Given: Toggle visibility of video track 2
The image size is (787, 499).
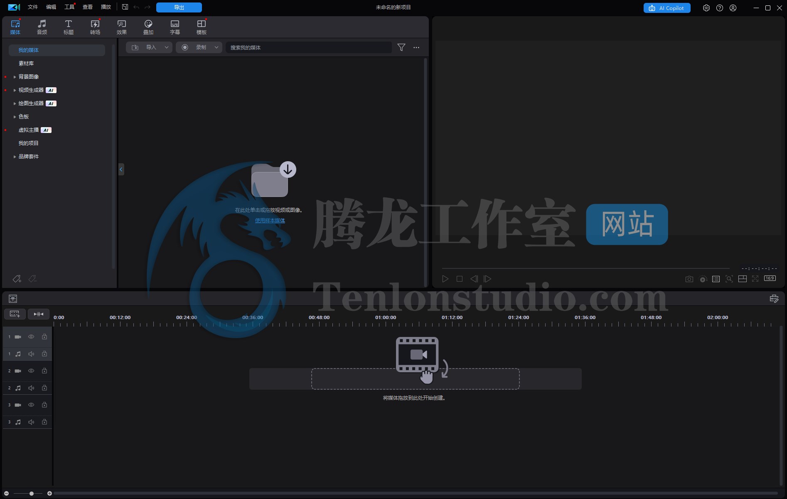Looking at the screenshot, I should pos(31,371).
